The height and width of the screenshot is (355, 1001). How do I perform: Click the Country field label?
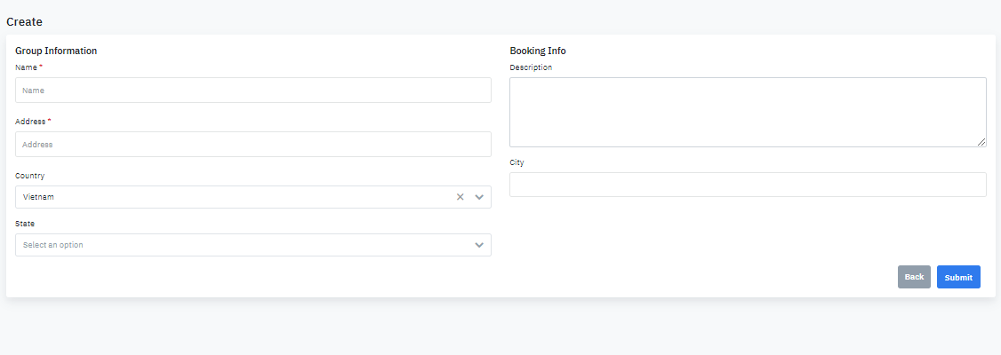(x=29, y=176)
